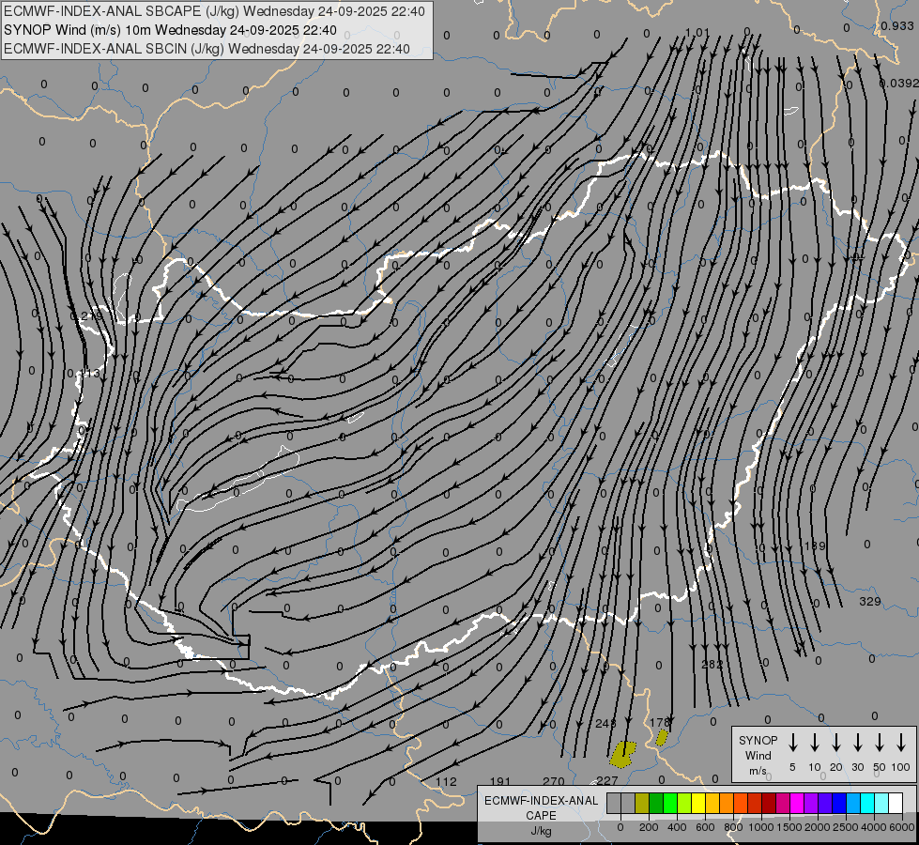Click the 270 CAPE value near bottom
The width and height of the screenshot is (919, 845).
coord(554,781)
